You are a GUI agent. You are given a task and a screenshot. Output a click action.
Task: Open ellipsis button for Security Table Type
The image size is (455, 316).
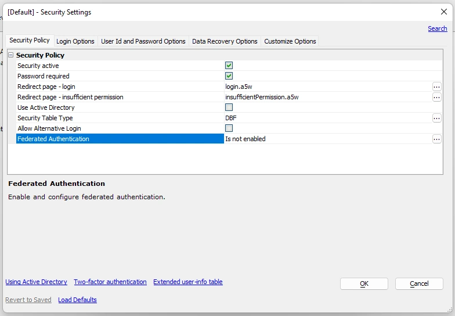[436, 118]
